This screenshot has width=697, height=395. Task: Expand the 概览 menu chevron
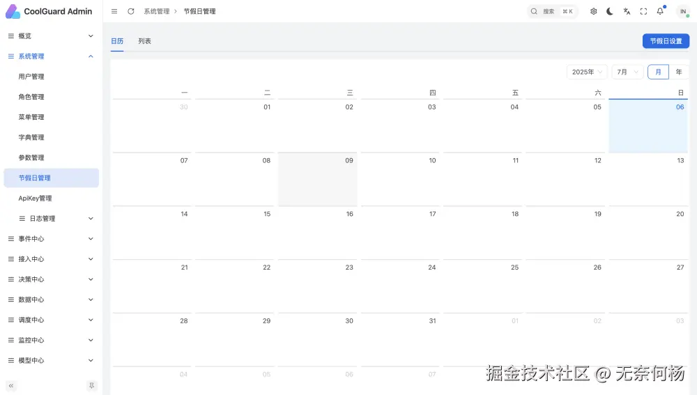click(91, 36)
